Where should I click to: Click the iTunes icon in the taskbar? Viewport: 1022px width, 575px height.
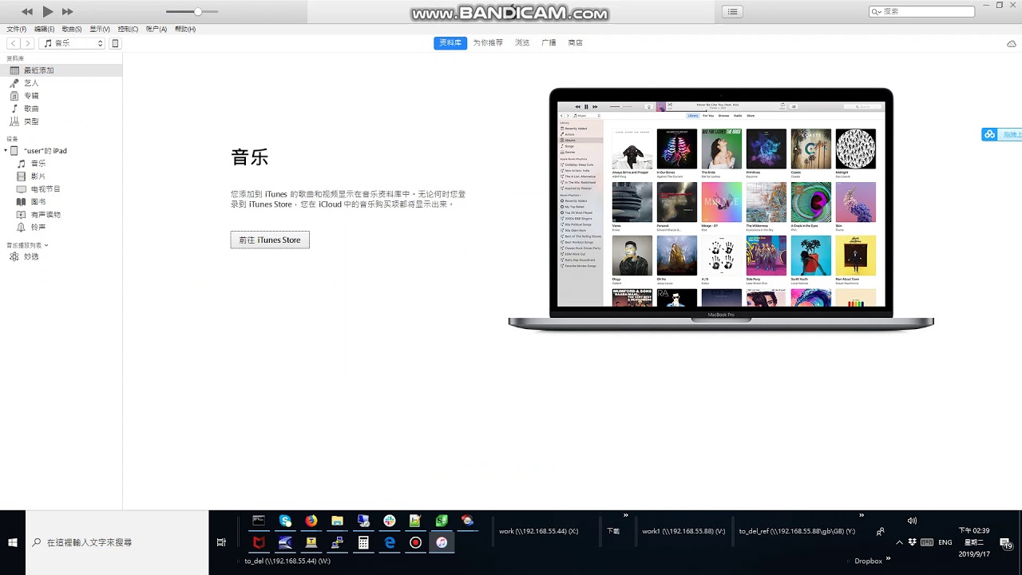tap(442, 542)
